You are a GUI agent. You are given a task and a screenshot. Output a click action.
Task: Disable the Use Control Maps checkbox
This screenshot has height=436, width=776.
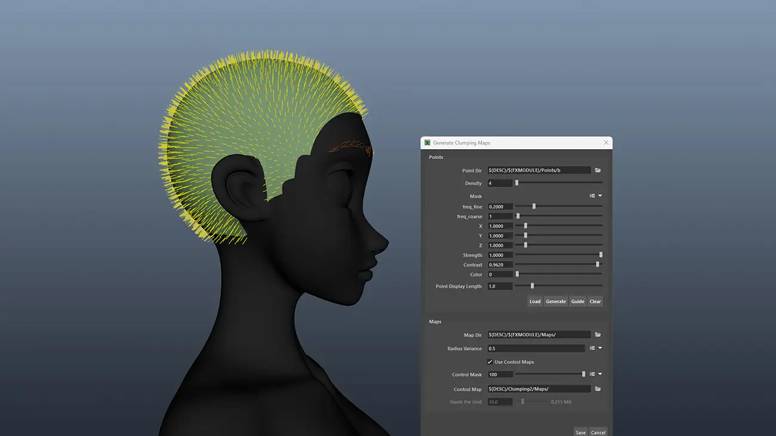tap(490, 361)
